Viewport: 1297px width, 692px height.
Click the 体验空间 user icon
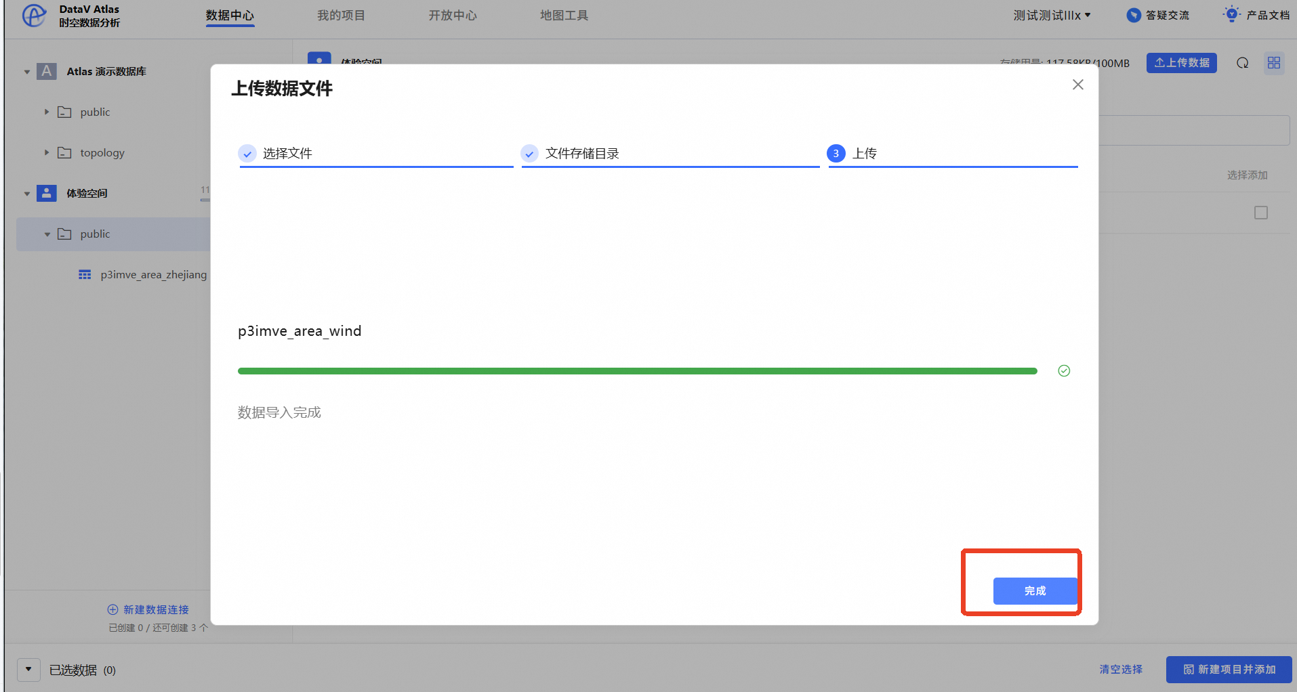(46, 193)
